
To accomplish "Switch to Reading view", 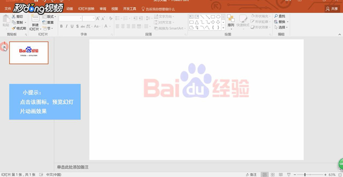I will pos(281,175).
